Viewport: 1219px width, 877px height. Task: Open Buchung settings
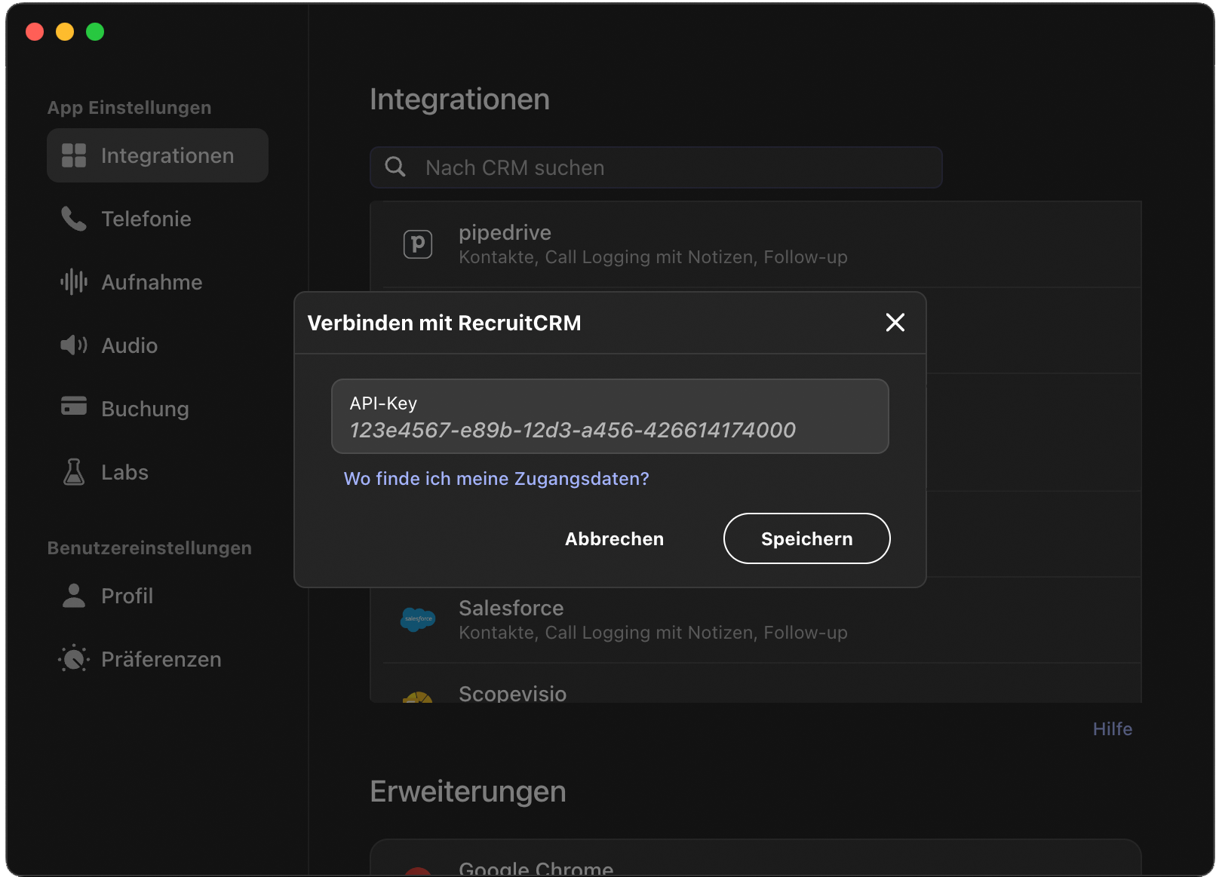(158, 409)
